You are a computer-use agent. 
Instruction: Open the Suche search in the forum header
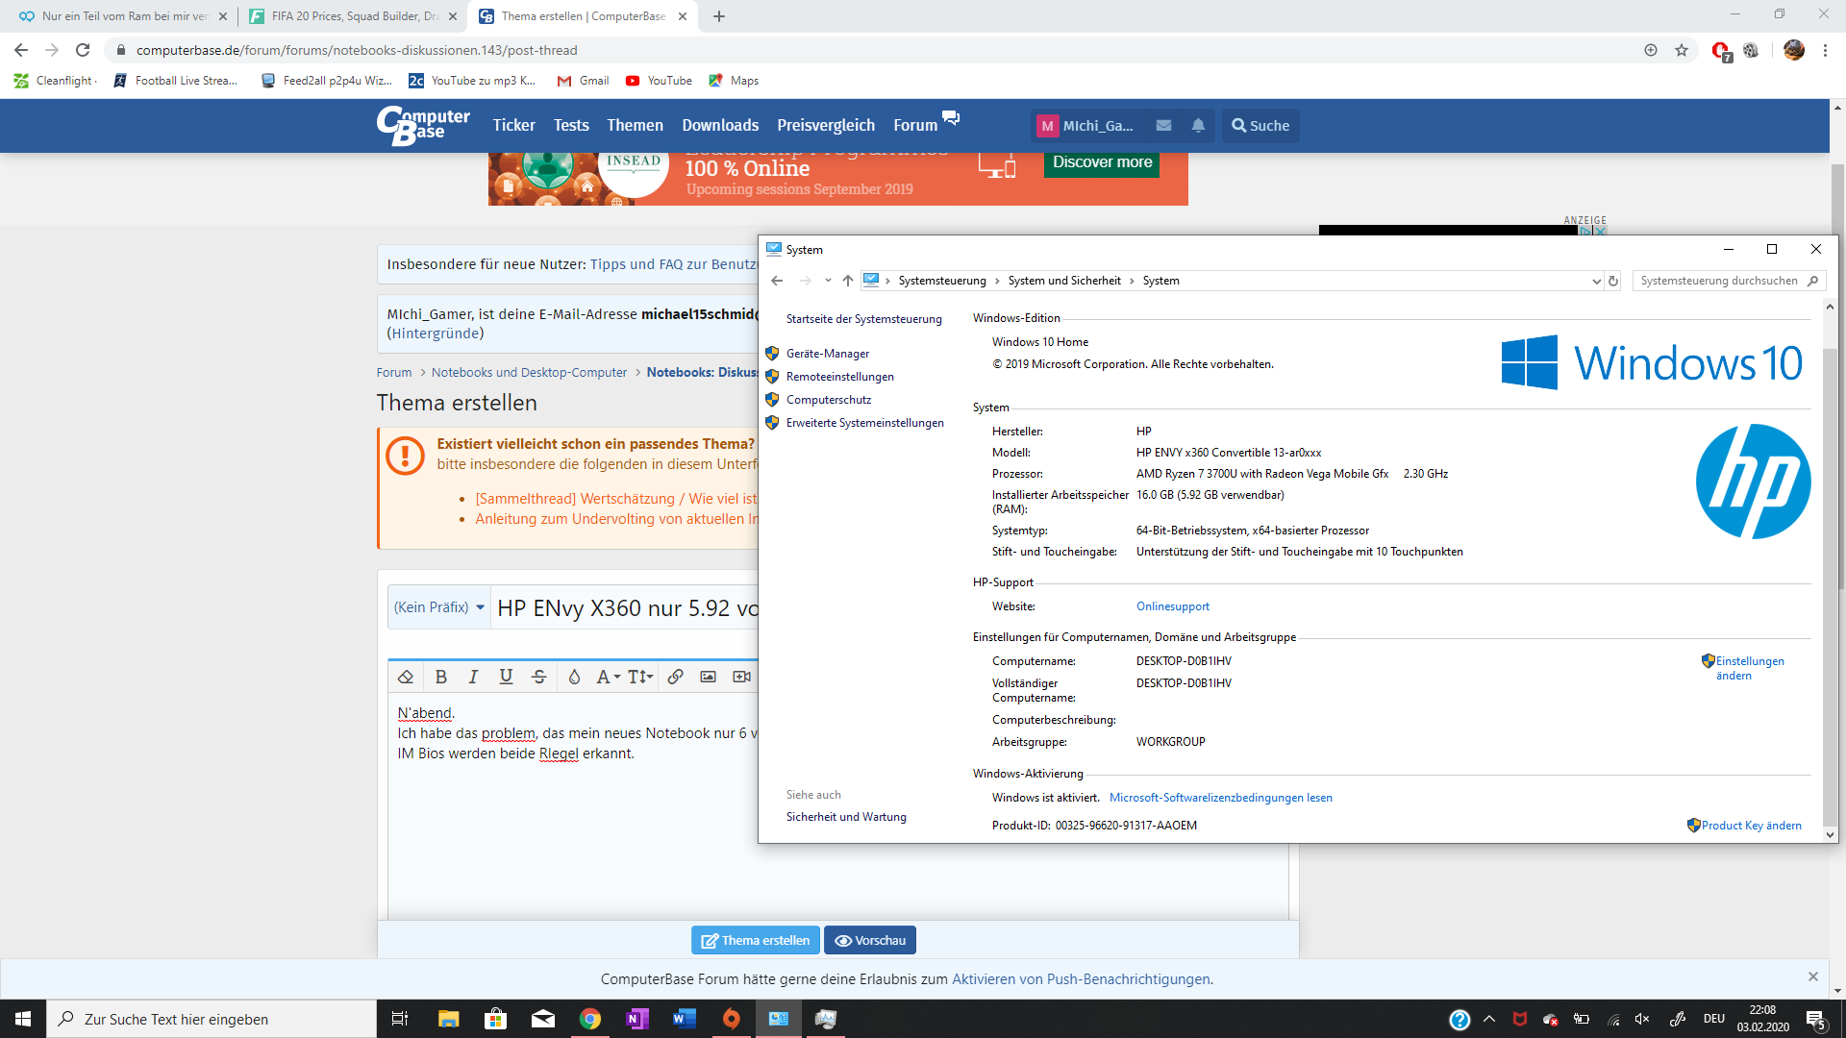[1260, 125]
